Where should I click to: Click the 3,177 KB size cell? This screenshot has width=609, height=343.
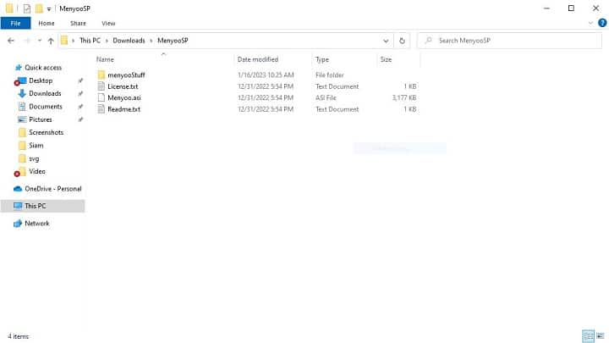[x=404, y=97]
